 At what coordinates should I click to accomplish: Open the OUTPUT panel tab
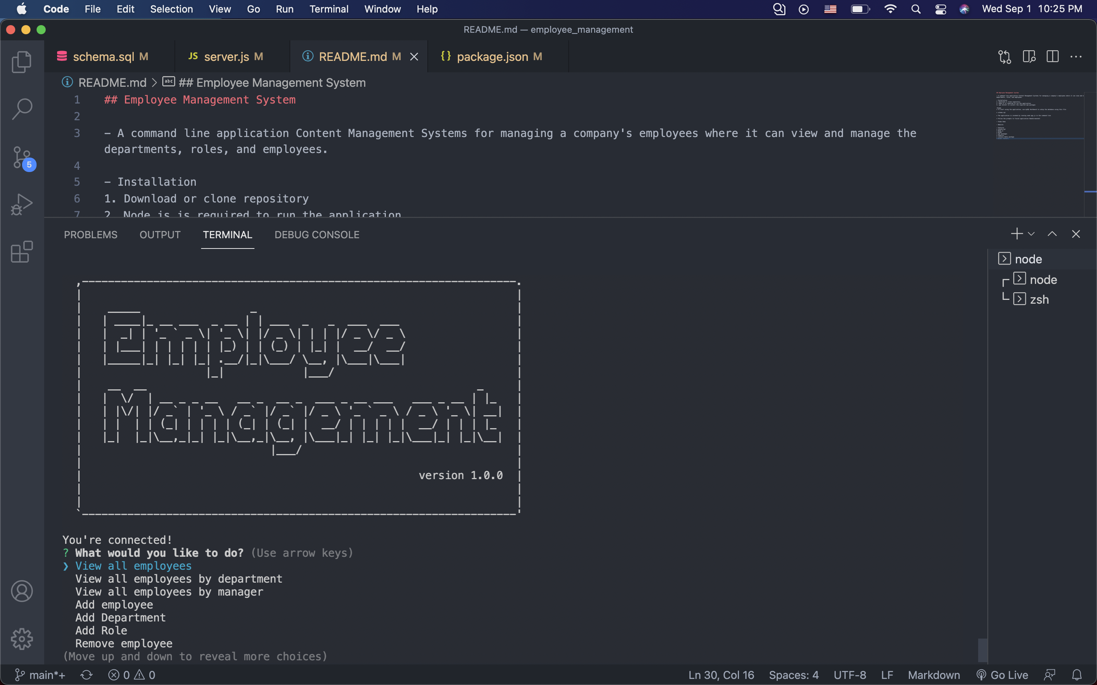160,235
